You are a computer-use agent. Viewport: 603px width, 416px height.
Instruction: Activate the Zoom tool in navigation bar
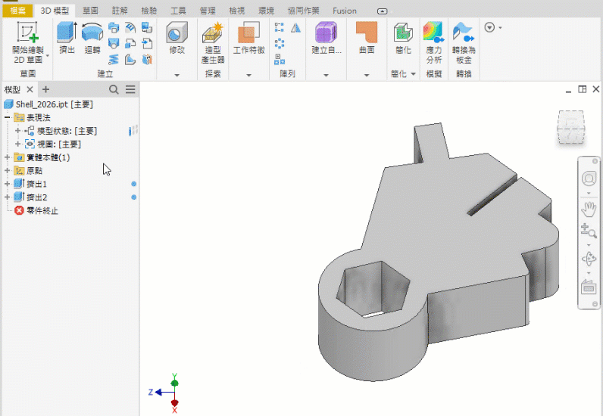(x=589, y=231)
